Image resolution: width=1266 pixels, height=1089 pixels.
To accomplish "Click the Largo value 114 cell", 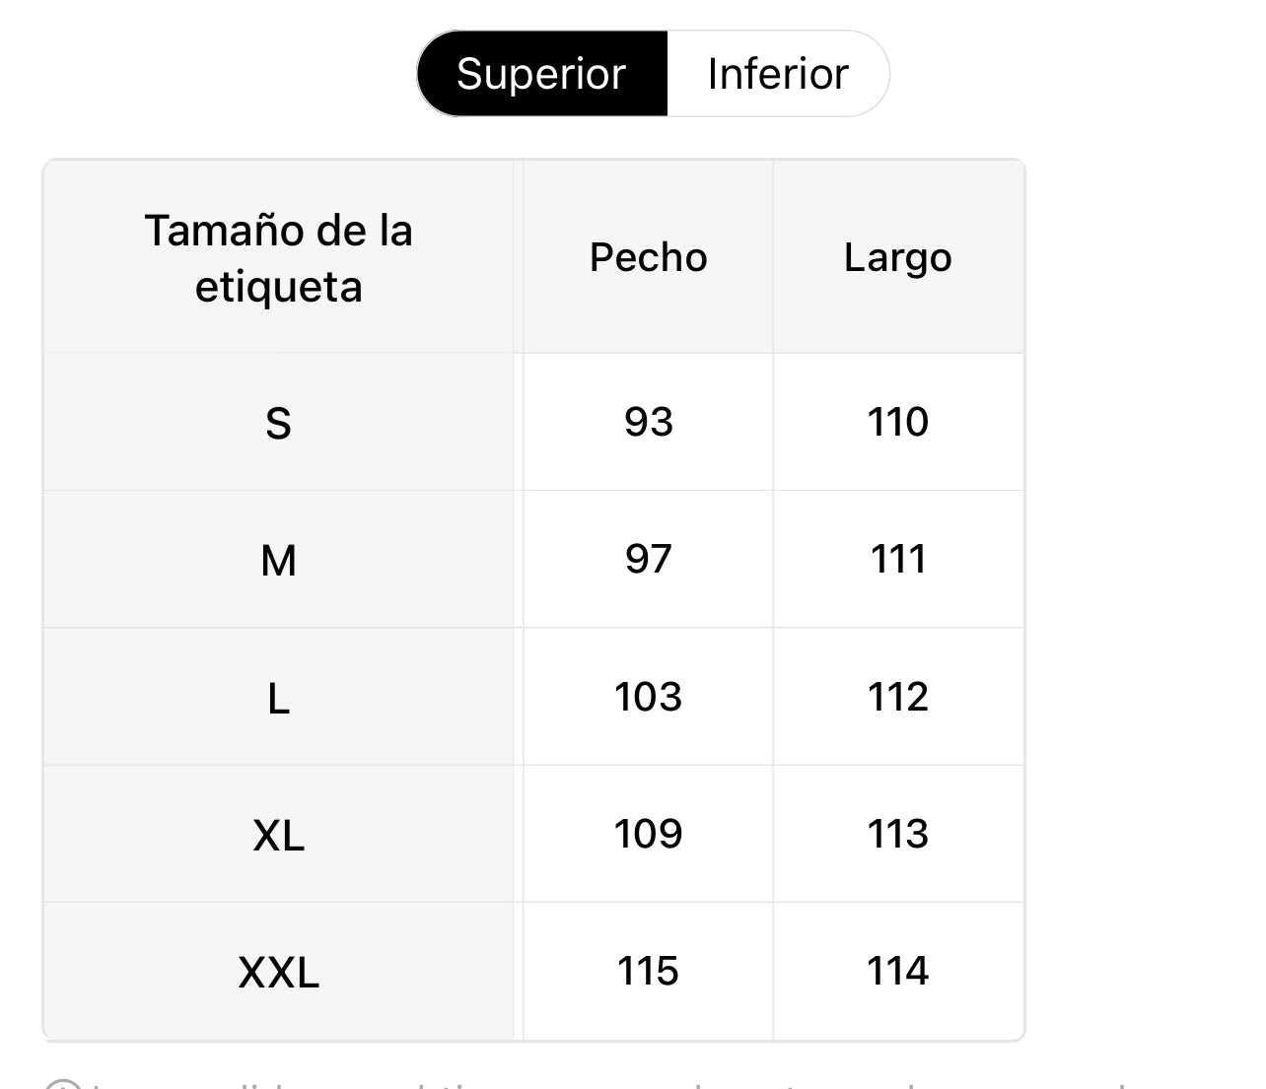I will pos(897,971).
